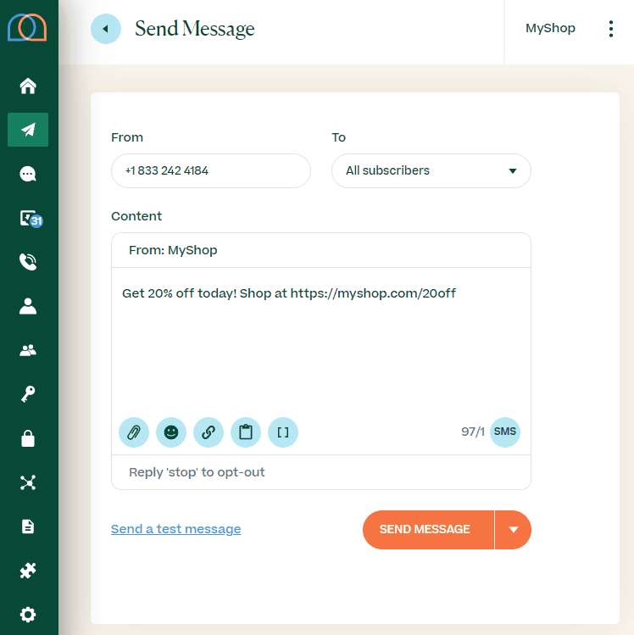This screenshot has width=634, height=635.
Task: Open the settings gear icon
Action: [28, 615]
